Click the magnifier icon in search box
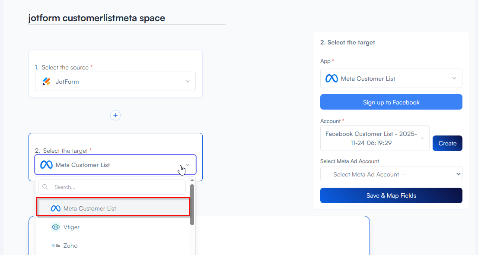Screen dimensions: 478x255 pos(45,187)
